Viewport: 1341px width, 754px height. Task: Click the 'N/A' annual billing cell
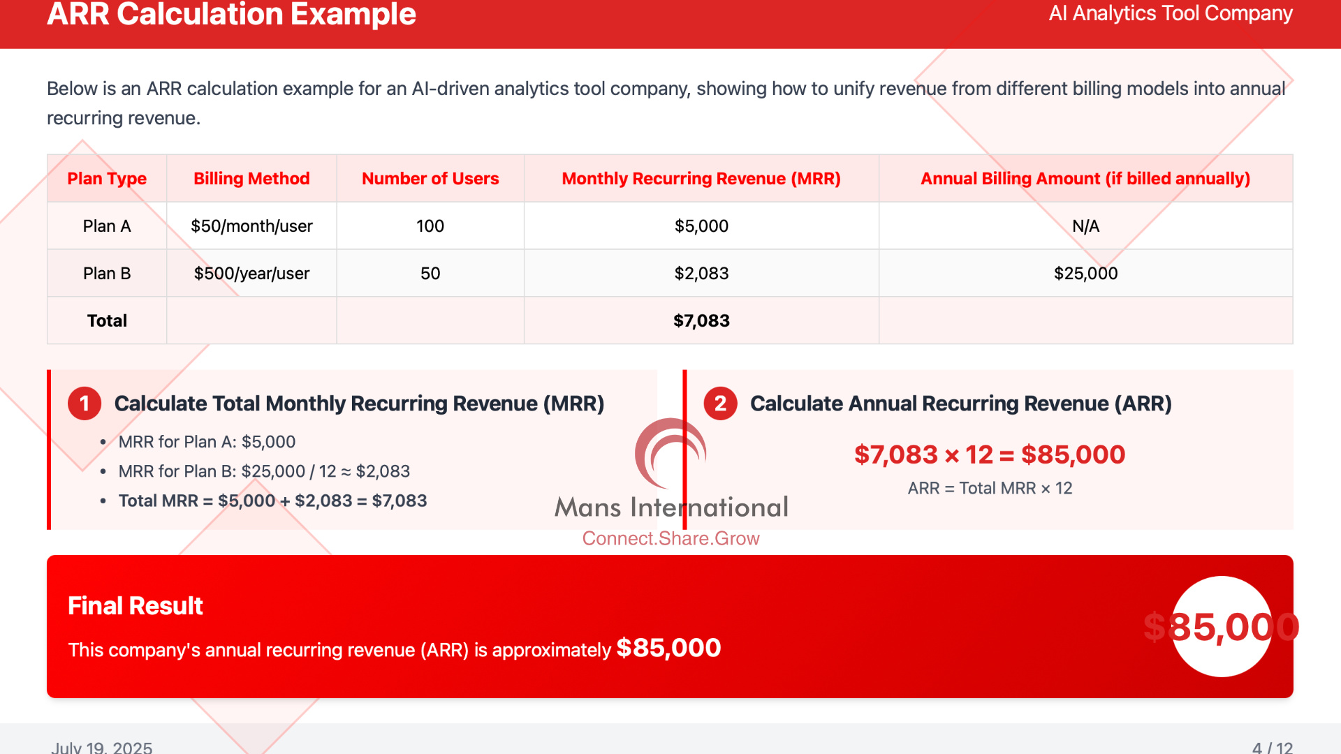1085,226
